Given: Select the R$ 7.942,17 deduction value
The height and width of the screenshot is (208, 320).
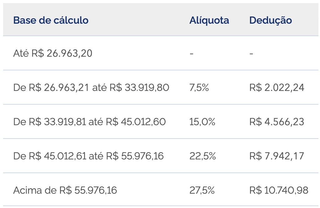Looking at the screenshot, I should coord(277,156).
